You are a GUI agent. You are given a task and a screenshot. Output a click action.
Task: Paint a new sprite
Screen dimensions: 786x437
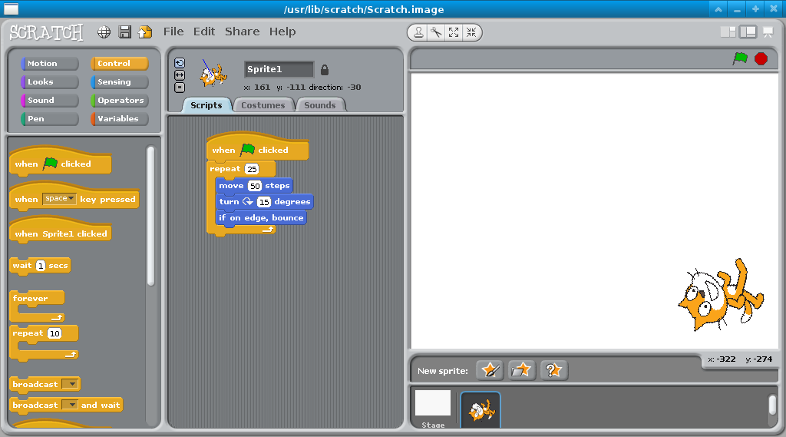pos(490,370)
